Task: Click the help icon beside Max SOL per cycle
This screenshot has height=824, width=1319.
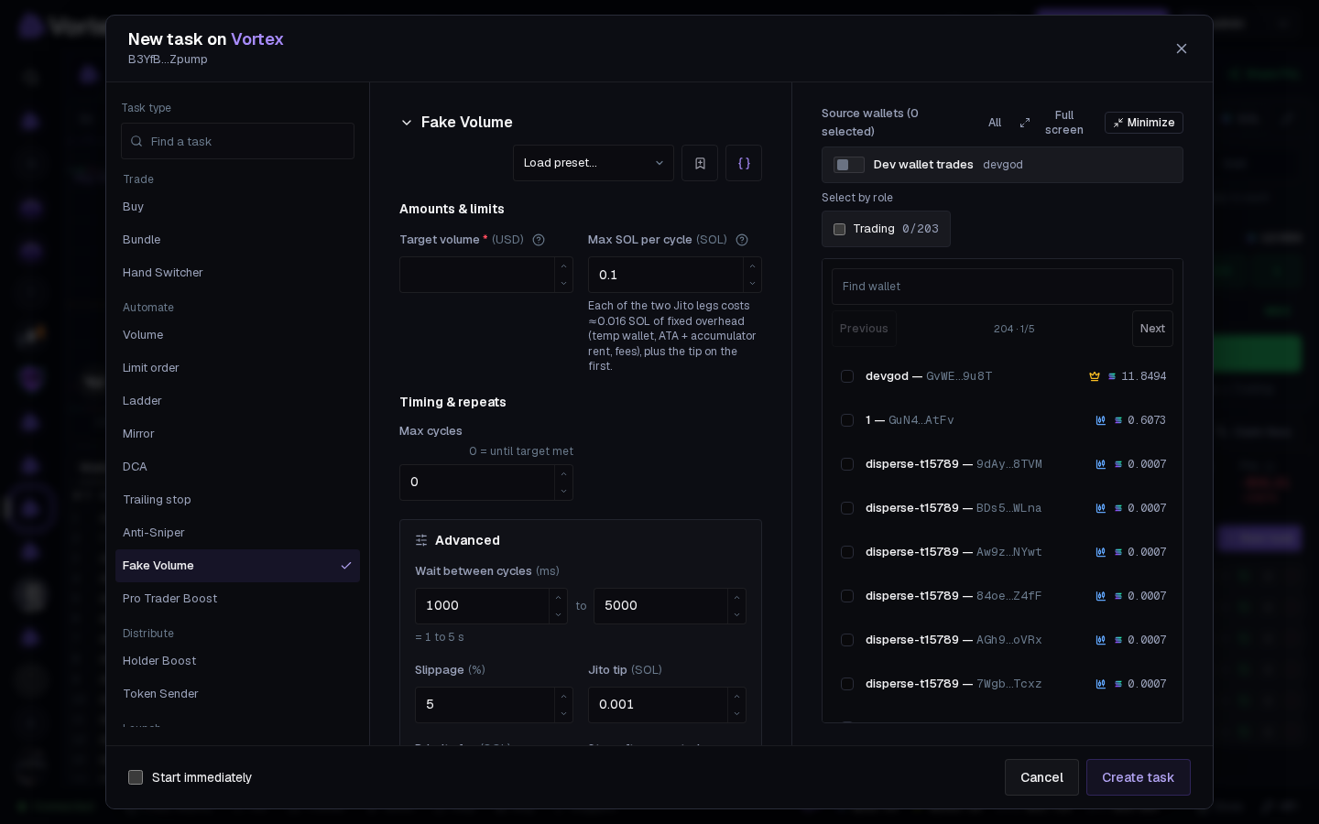Action: click(x=742, y=240)
